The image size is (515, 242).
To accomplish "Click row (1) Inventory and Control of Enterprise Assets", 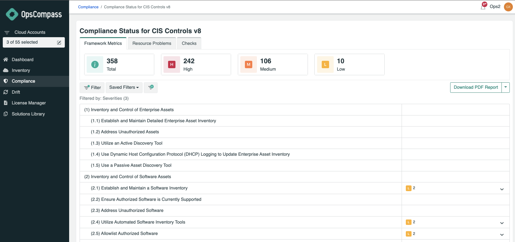I will [294, 110].
